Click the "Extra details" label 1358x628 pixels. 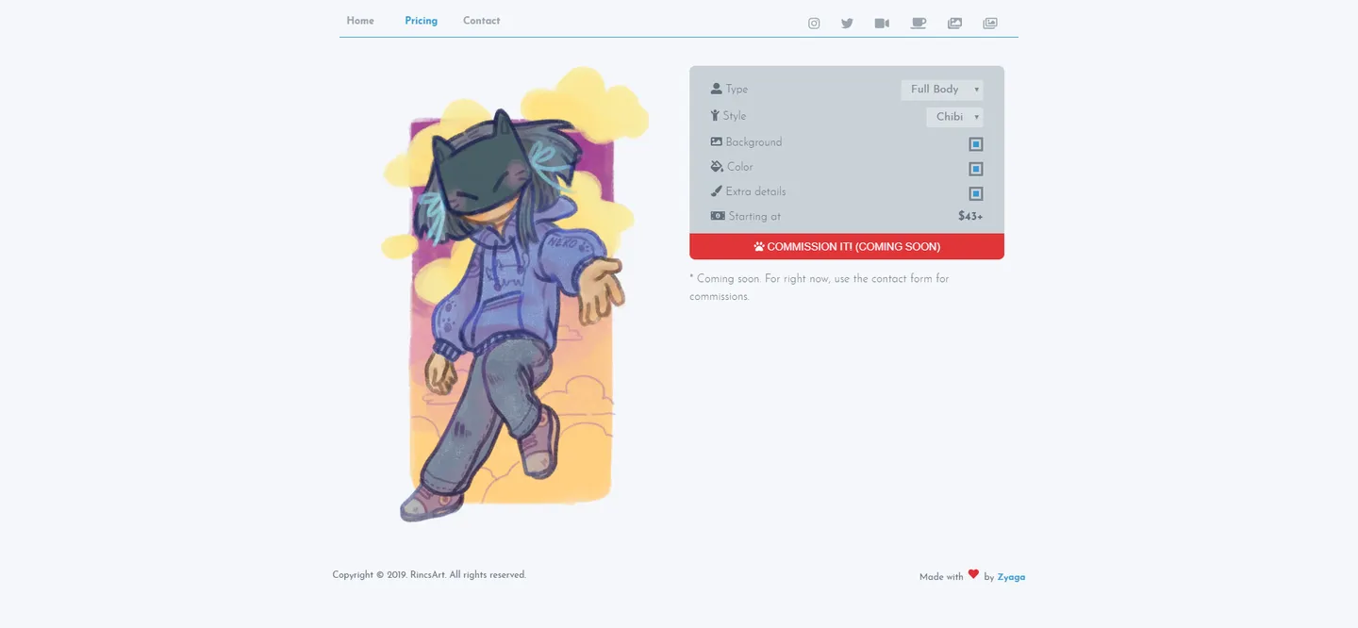coord(755,191)
